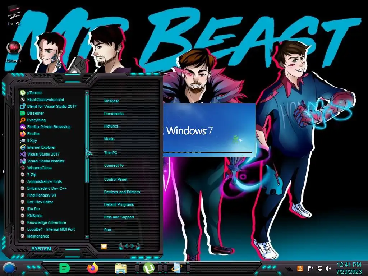
Task: Click the Action Center flag tray icon
Action: coord(310,268)
